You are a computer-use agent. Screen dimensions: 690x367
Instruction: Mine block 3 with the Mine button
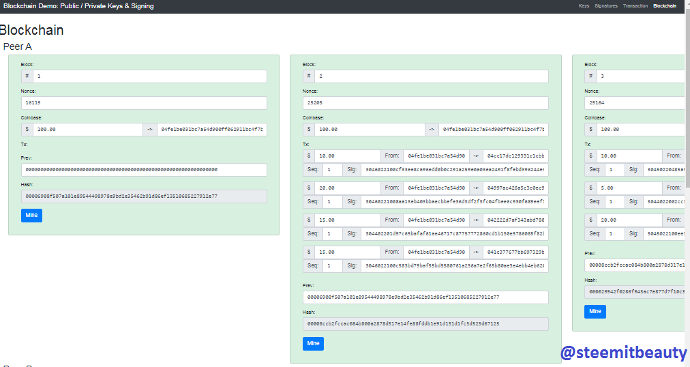[595, 312]
